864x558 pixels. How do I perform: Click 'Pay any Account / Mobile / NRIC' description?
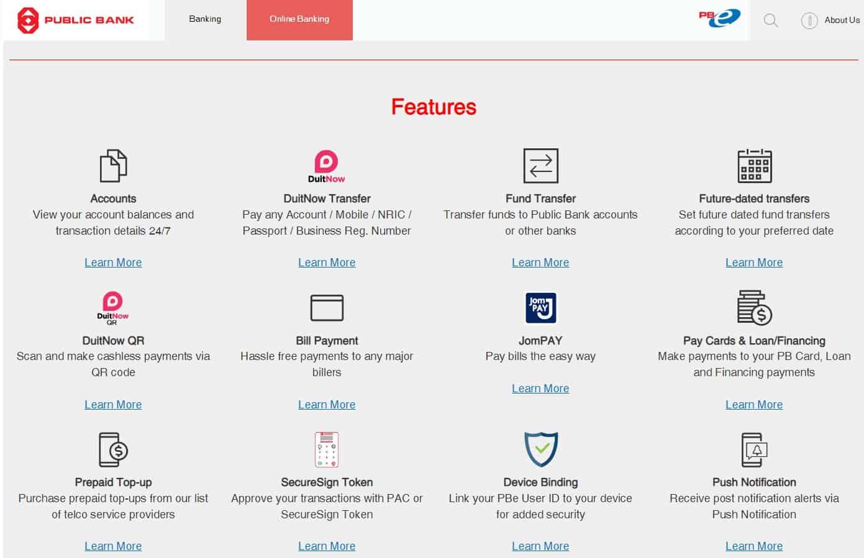click(327, 223)
